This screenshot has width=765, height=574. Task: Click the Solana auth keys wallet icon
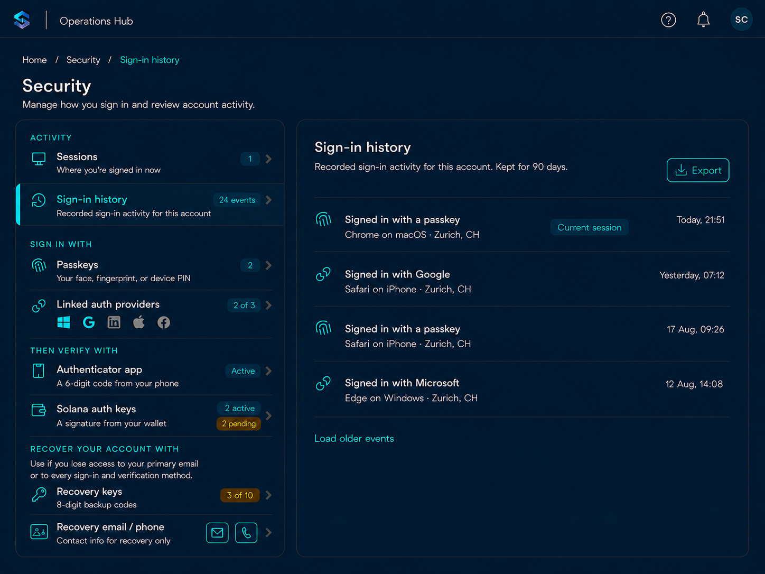tap(39, 410)
